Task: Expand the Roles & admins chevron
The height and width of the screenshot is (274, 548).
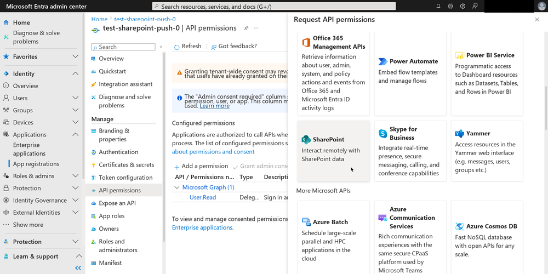Action: pyautogui.click(x=75, y=176)
